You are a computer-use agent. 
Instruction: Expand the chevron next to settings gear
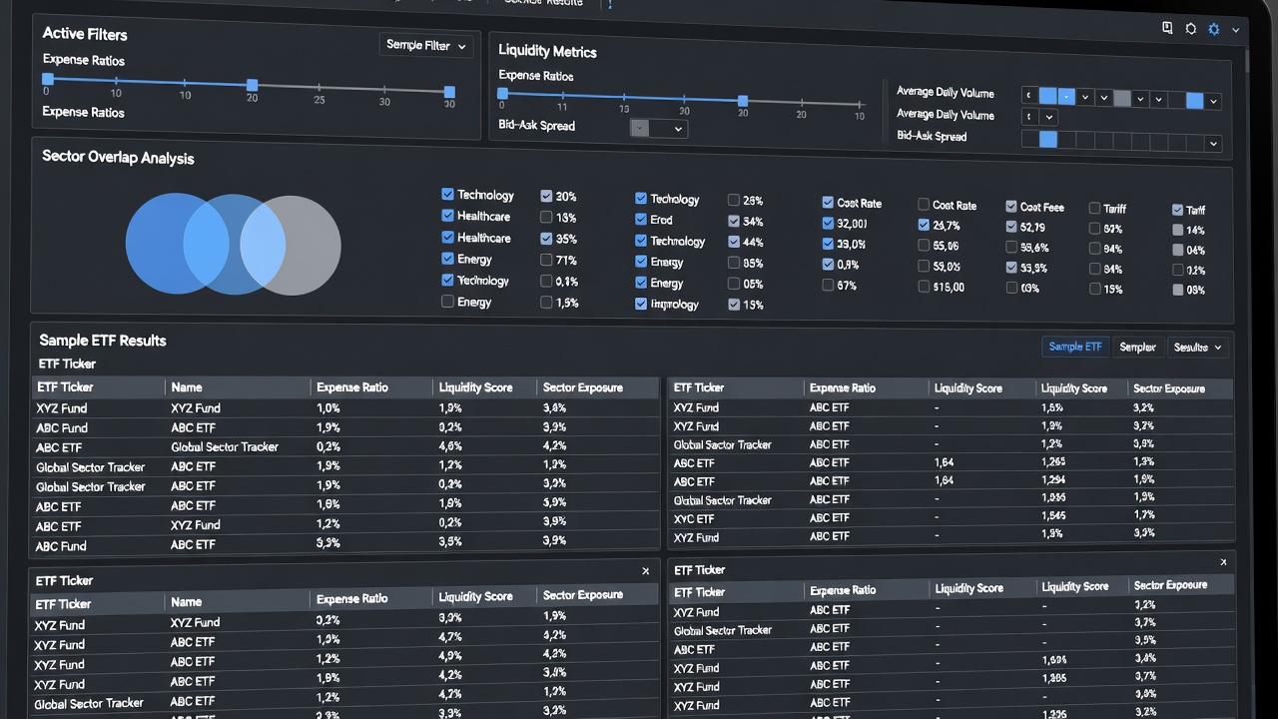pos(1236,30)
